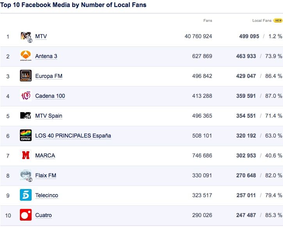283x228 pixels.
Task: Click the MTV page logo icon
Action: [26, 36]
